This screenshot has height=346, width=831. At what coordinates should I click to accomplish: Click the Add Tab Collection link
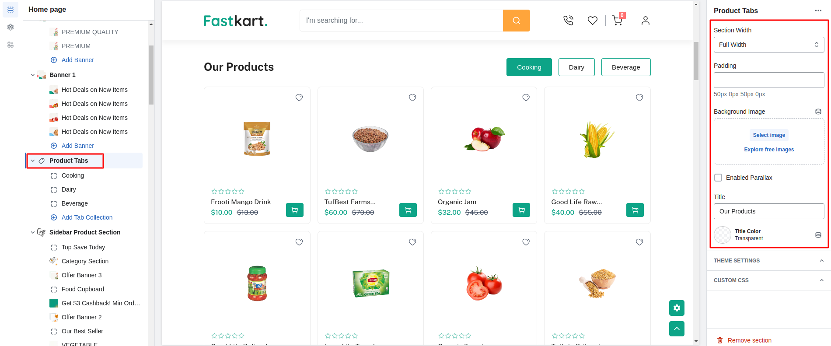point(87,217)
